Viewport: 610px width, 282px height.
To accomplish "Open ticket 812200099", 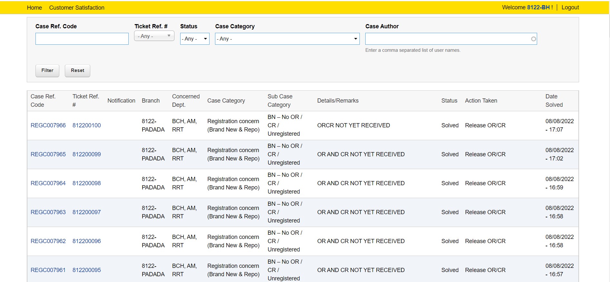I will (86, 154).
